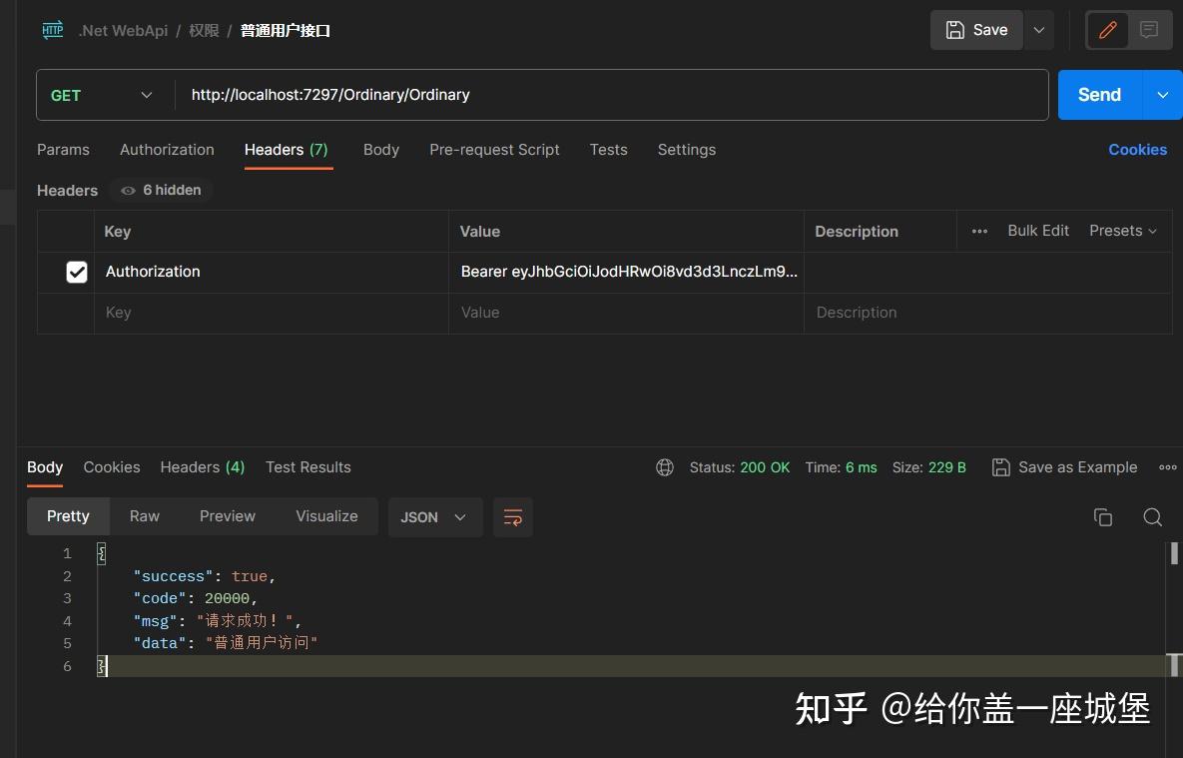The height and width of the screenshot is (758, 1183).
Task: Open the response Headers (4) tab
Action: click(203, 467)
